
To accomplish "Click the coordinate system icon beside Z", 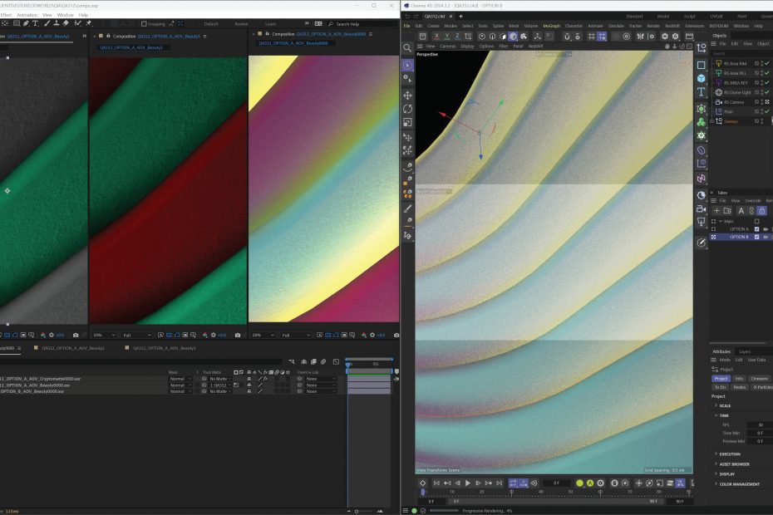I will [468, 36].
